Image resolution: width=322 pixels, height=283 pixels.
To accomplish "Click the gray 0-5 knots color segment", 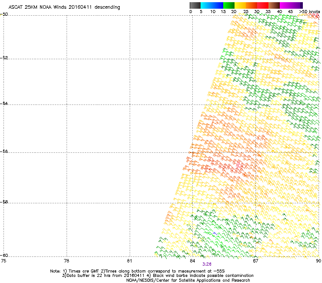I will tap(195, 5).
